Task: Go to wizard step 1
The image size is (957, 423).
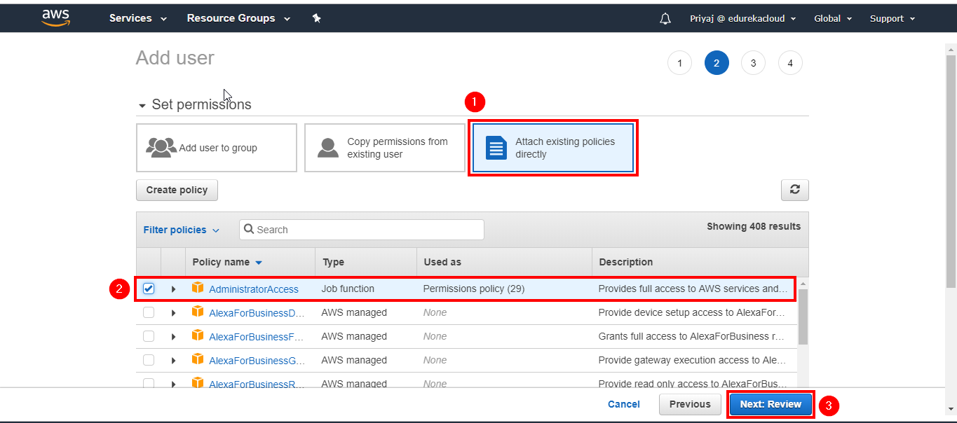Action: pos(679,63)
